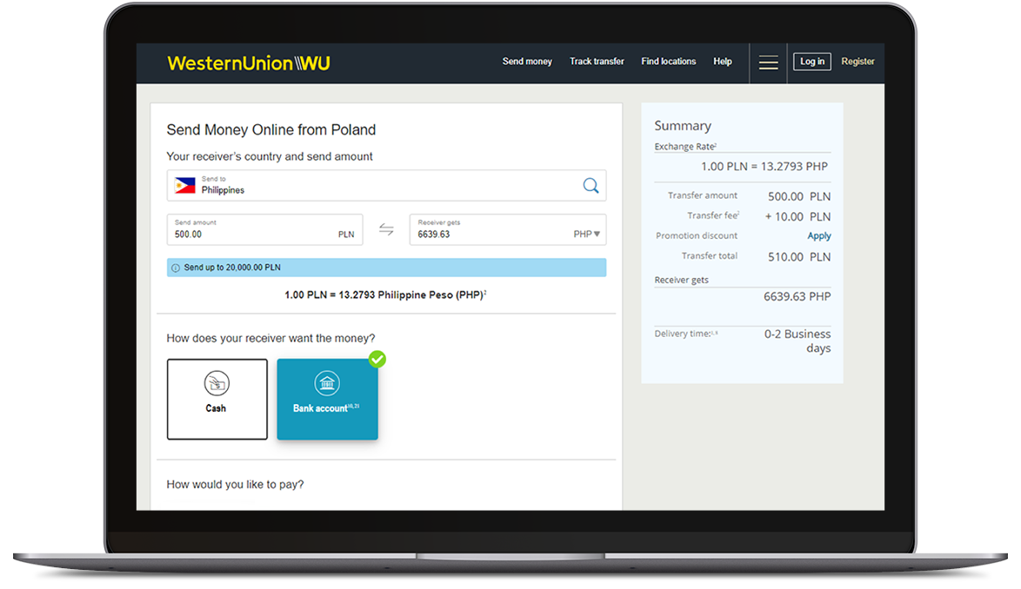
Task: Apply a promotion discount in Summary
Action: click(x=818, y=236)
